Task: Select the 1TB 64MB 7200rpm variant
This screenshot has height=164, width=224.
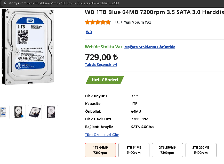Action: (100, 150)
